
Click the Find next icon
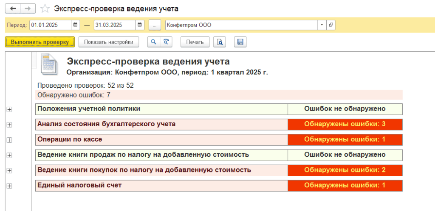(x=166, y=42)
